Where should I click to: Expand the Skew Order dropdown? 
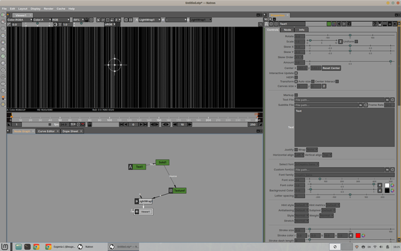click(298, 57)
